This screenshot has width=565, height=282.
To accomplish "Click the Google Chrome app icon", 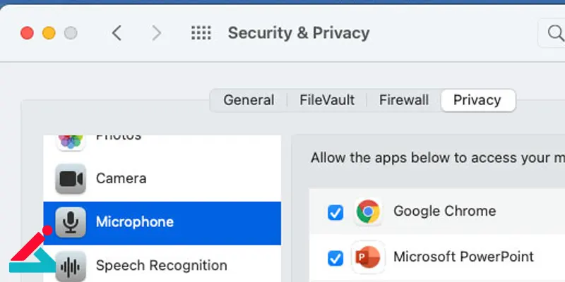I will (x=368, y=211).
